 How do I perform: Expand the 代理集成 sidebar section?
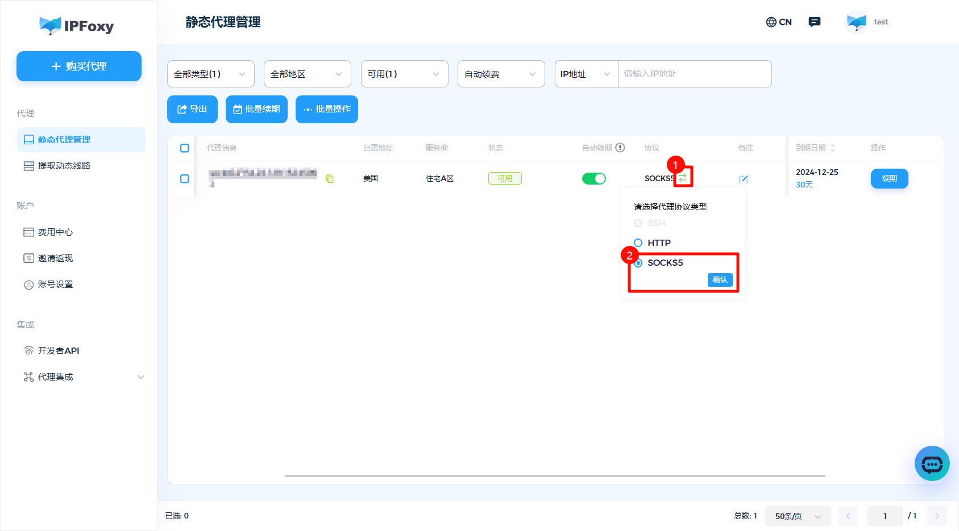pos(83,377)
